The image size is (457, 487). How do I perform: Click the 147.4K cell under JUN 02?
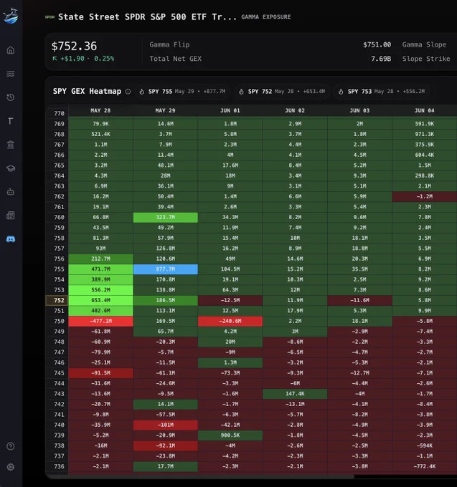point(295,394)
